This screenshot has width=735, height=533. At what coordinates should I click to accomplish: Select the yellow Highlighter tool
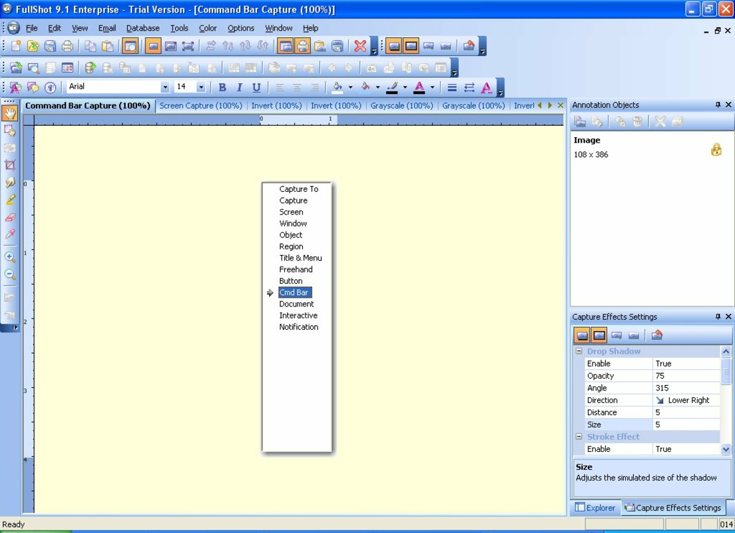(10, 200)
